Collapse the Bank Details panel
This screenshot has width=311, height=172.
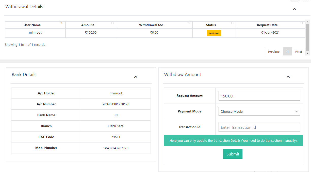[x=136, y=77]
